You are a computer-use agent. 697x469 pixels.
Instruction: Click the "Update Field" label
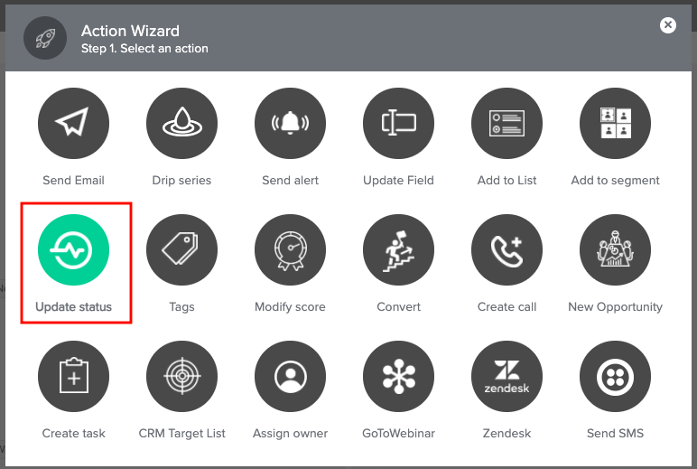coord(399,180)
